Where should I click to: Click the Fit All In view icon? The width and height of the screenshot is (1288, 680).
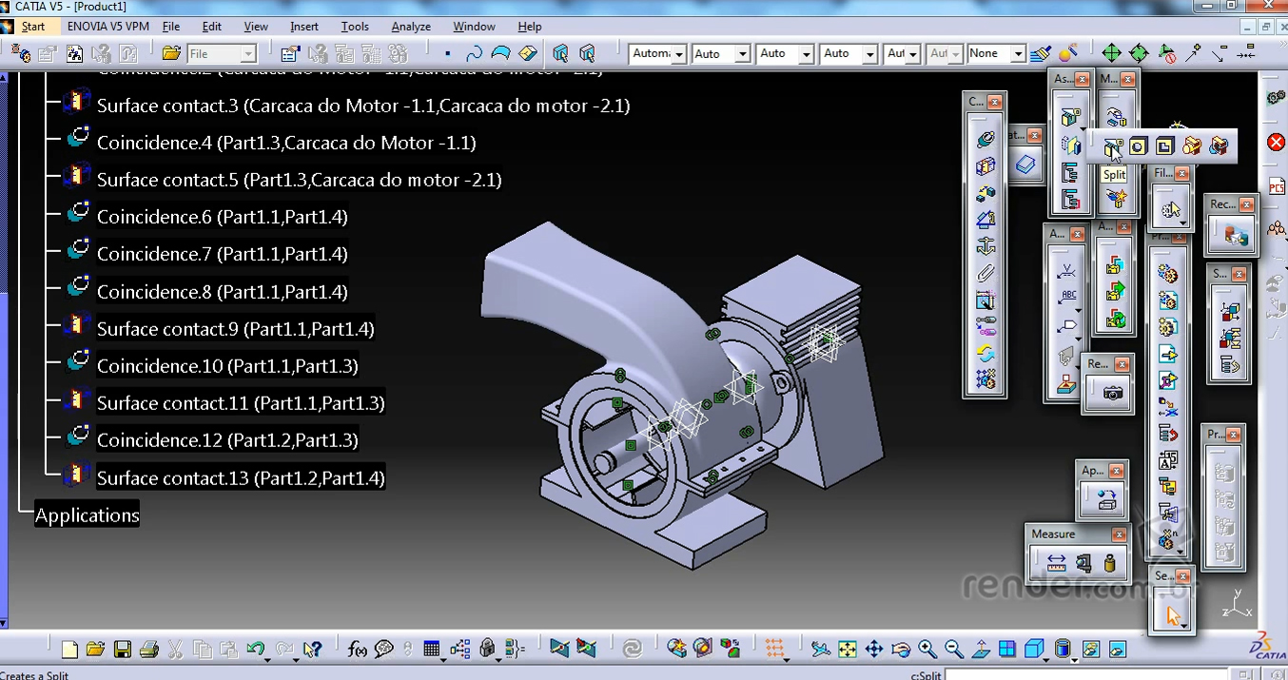coord(847,650)
